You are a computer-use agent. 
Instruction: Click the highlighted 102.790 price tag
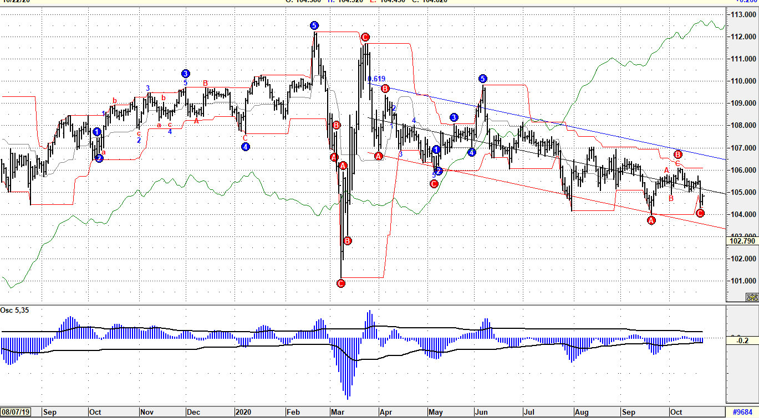[742, 241]
